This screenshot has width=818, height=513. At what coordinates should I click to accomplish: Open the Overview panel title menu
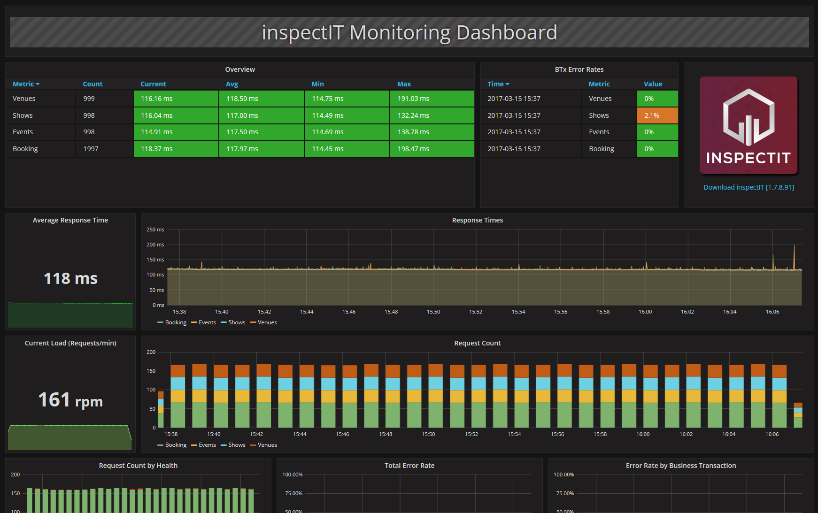coord(240,69)
